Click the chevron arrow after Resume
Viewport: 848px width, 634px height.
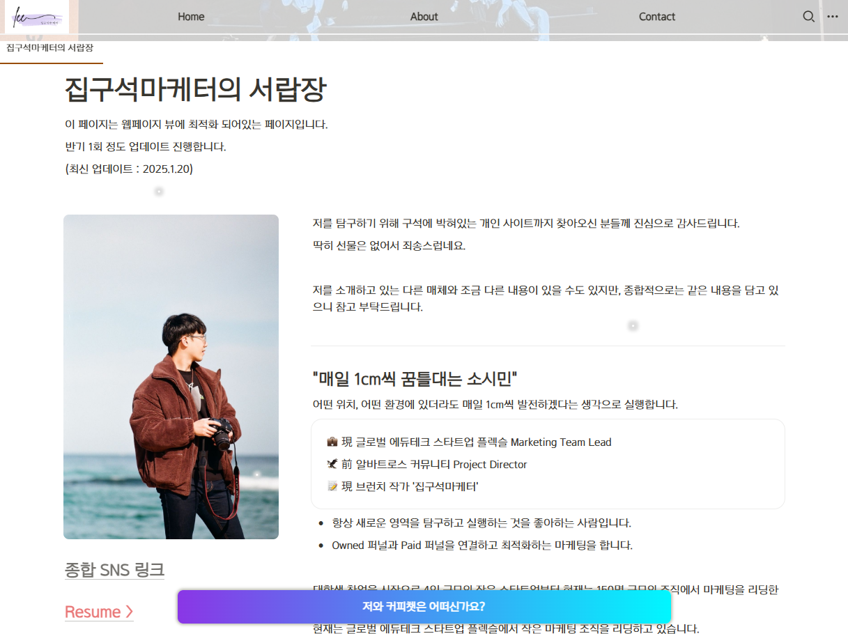[129, 612]
